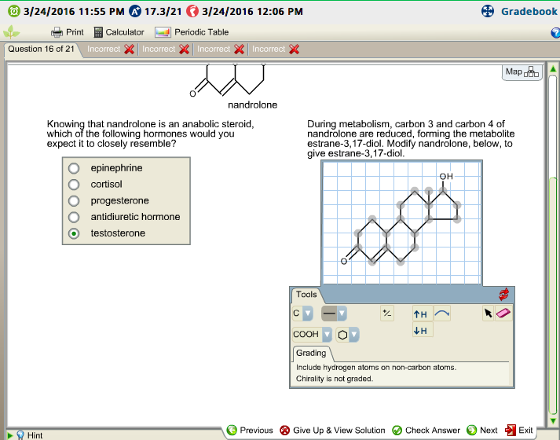560x440 pixels.
Task: Open the Calculator tool
Action: click(x=119, y=32)
